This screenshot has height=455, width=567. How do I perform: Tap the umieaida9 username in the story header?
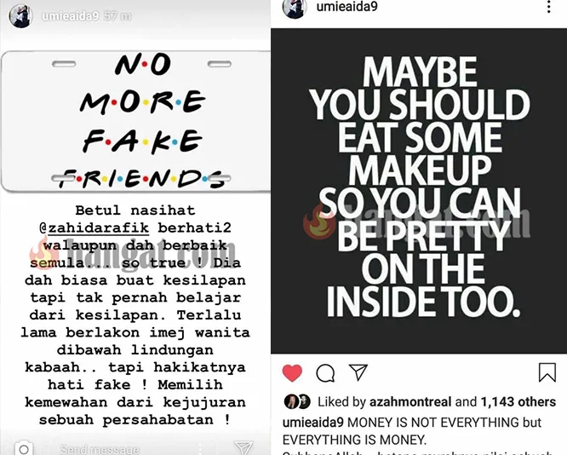point(70,16)
